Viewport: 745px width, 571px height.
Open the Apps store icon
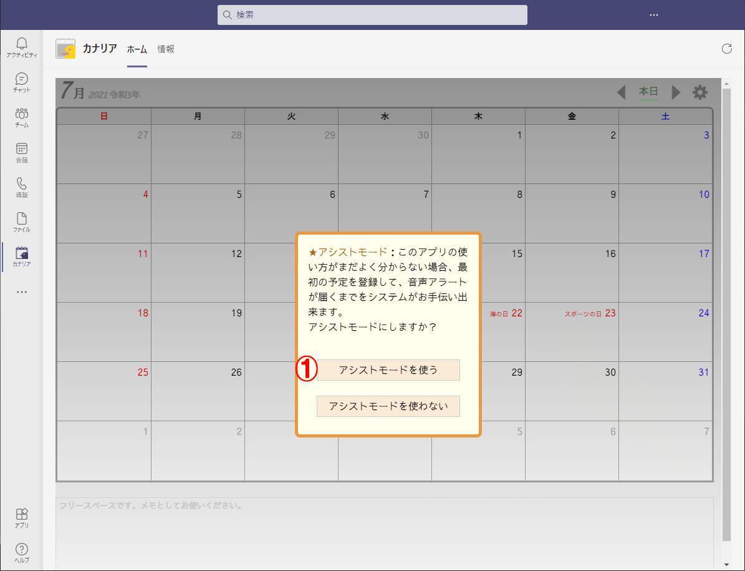click(21, 518)
